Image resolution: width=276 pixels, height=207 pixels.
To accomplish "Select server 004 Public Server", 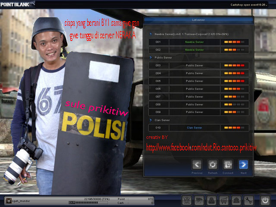I will point(199,73).
